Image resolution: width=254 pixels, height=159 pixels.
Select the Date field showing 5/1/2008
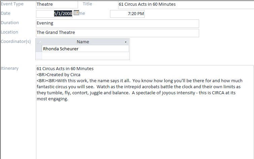pyautogui.click(x=54, y=14)
